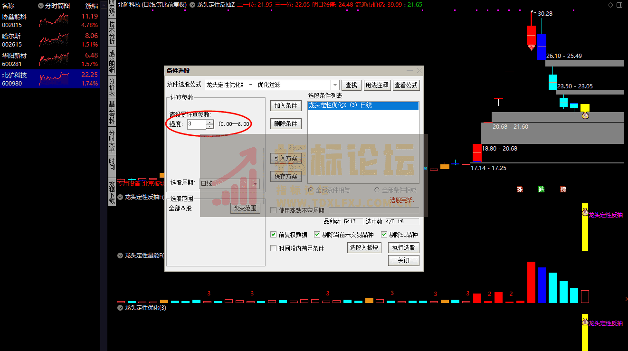The height and width of the screenshot is (351, 628).
Task: Switch to the 技术分析 vertical tab
Action: tap(112, 32)
